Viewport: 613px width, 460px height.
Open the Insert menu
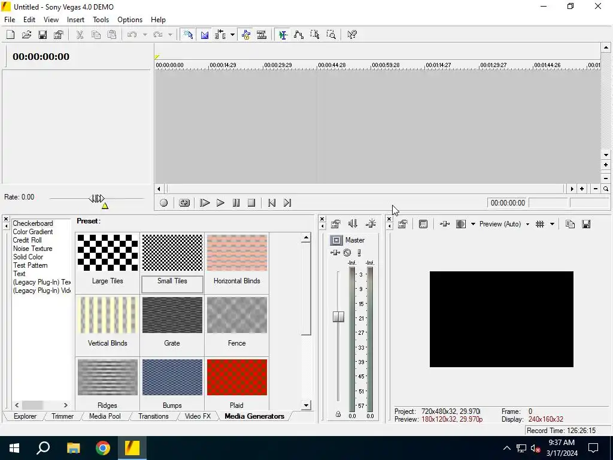pos(75,20)
